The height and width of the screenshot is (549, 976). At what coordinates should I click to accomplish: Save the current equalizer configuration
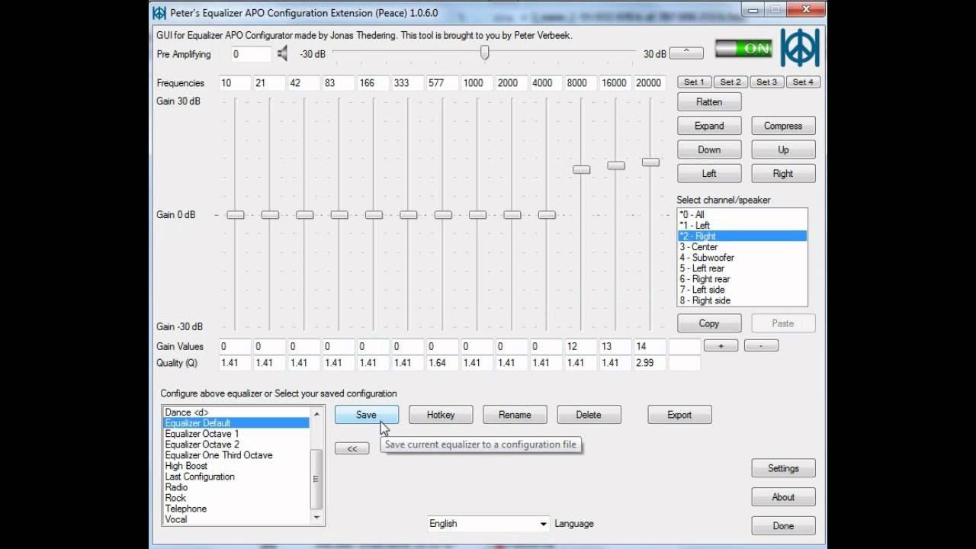point(367,414)
